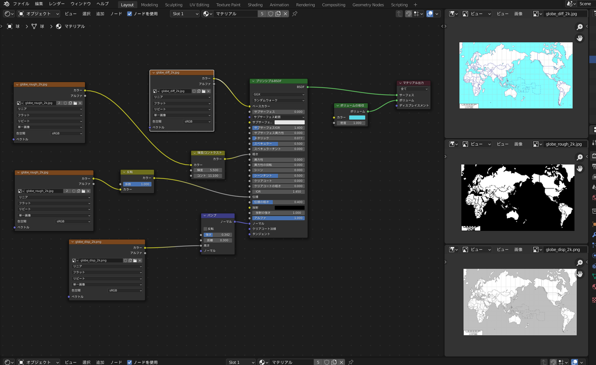Click the サブサーフェス color swatch on Principled BSDF

click(289, 121)
